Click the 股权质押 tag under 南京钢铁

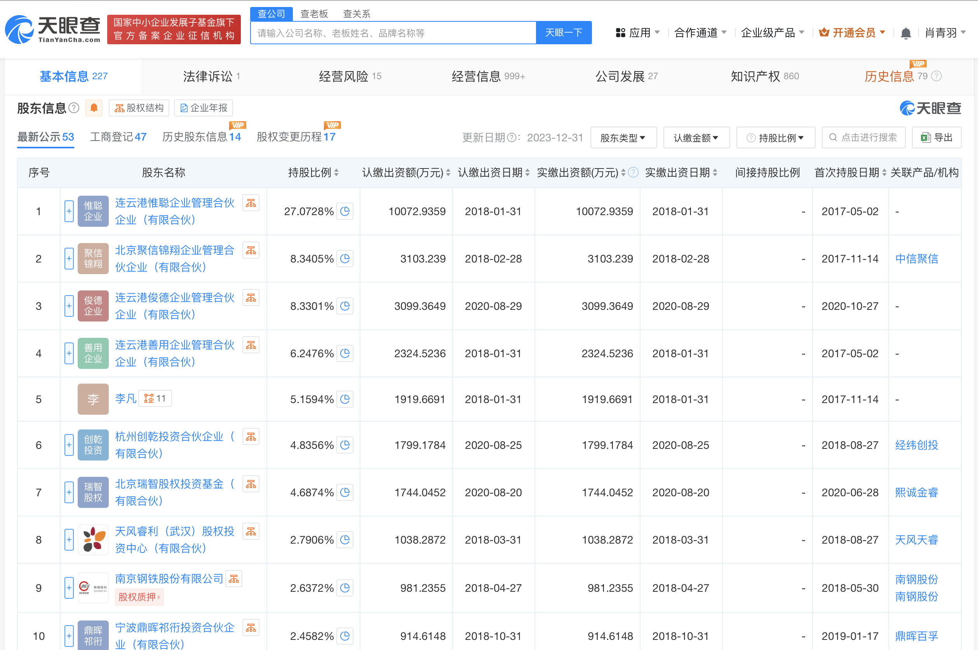(x=139, y=597)
